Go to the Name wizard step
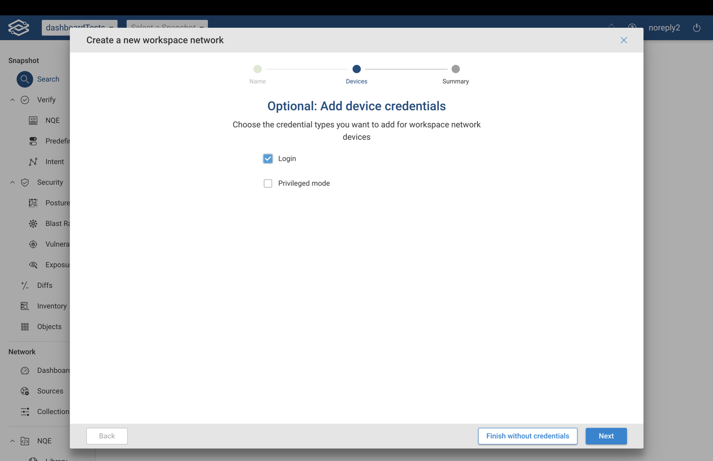The height and width of the screenshot is (461, 713). (x=257, y=69)
